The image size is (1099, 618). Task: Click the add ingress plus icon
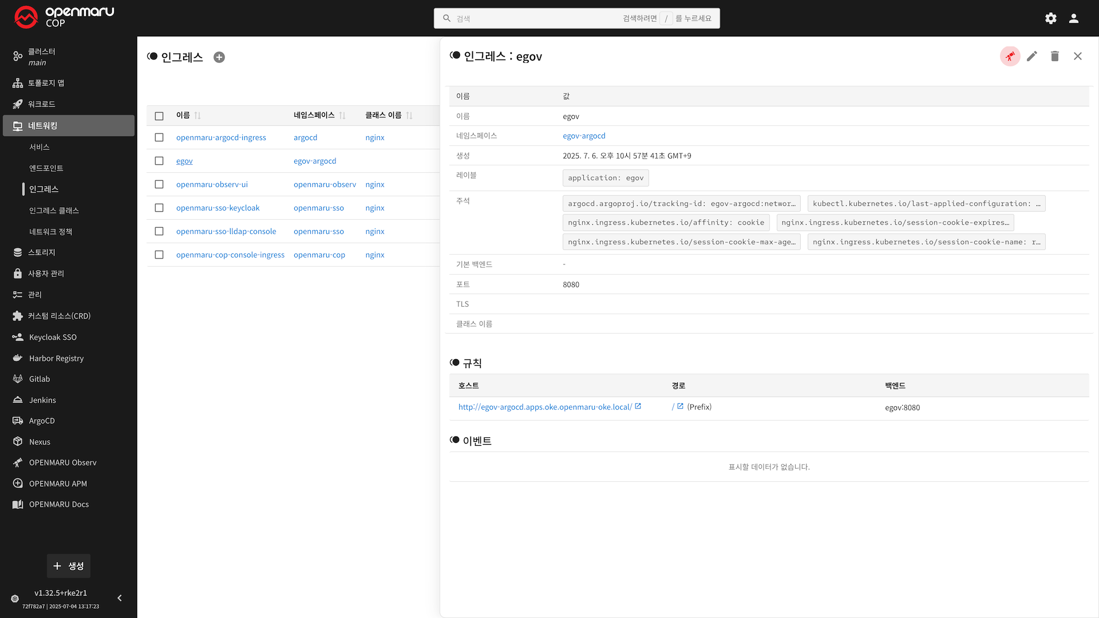(219, 57)
